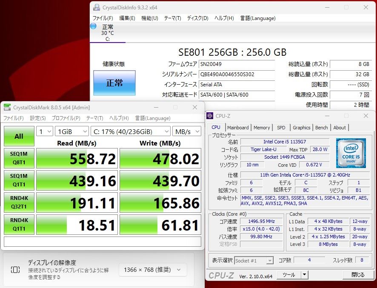377x288 pixels.
Task: Click the core speed value 1496.95 MHz
Action: 262,221
